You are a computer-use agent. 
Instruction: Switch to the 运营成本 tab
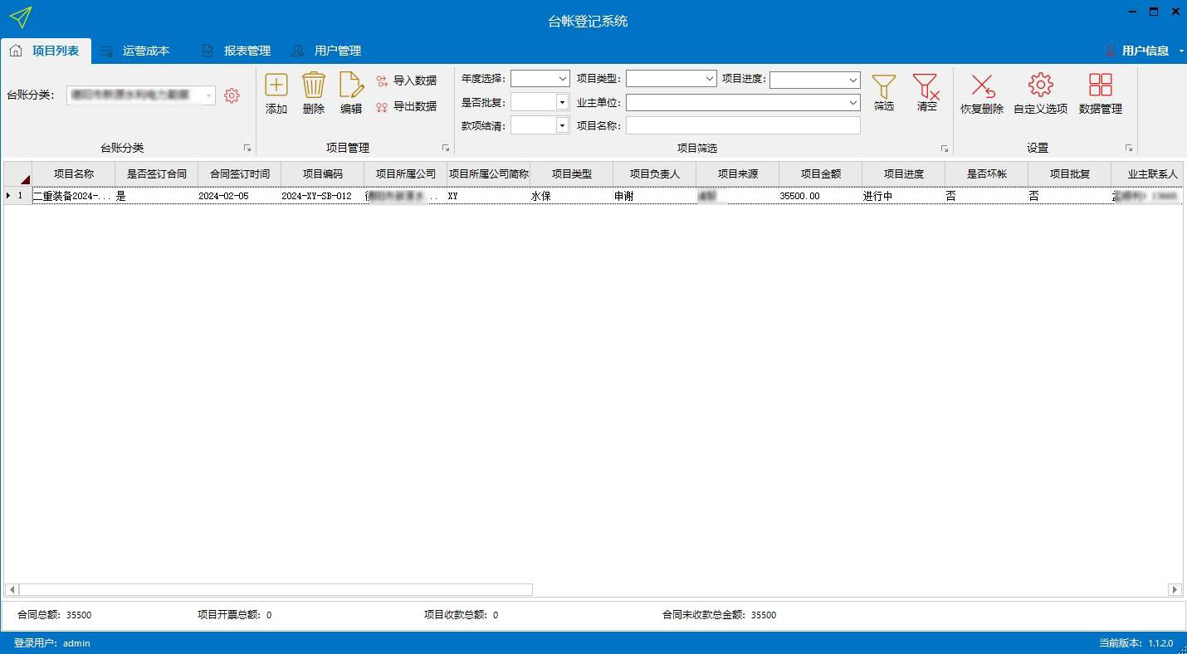pyautogui.click(x=136, y=51)
